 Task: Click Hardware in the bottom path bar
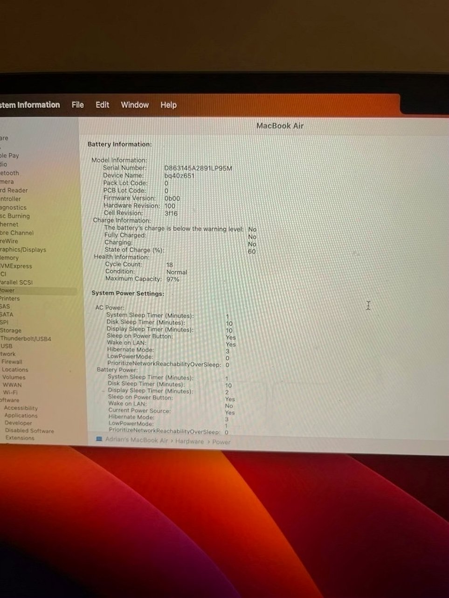click(189, 441)
